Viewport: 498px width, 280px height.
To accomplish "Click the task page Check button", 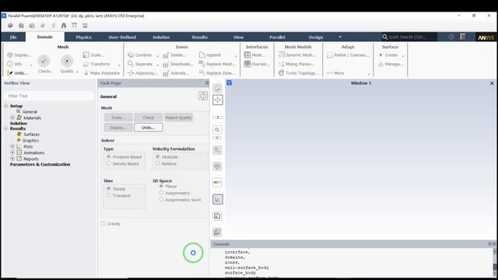I will click(149, 117).
